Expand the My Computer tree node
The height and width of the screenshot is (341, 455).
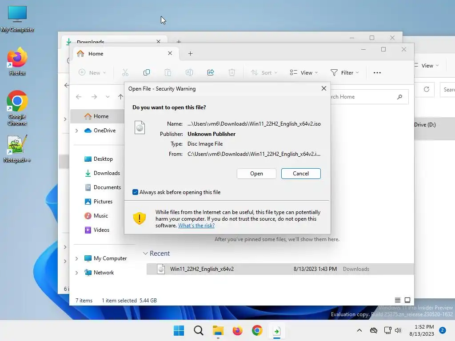(76, 258)
